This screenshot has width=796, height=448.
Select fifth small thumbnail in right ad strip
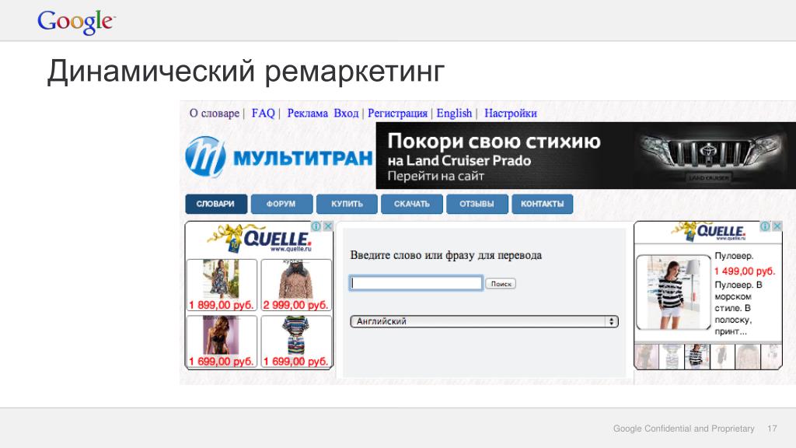coord(747,356)
